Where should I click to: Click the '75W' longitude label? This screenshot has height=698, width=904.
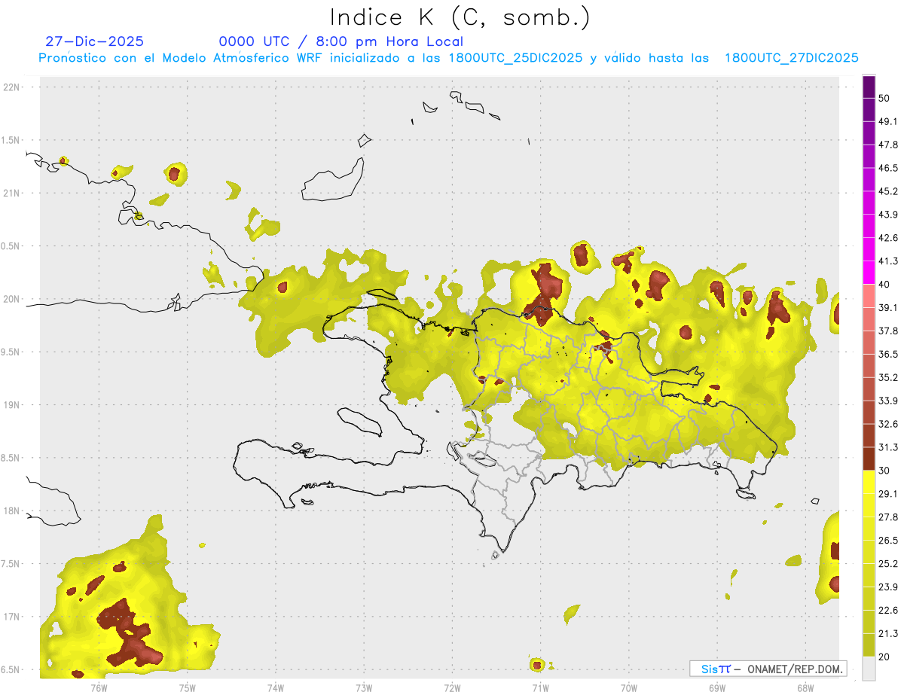[x=187, y=687]
